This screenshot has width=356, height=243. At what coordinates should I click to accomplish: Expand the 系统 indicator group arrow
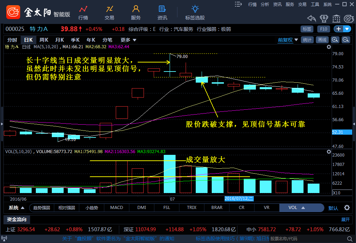click(23, 208)
